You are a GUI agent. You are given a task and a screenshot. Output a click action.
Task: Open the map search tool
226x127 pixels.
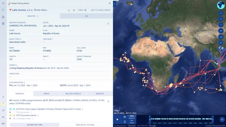point(221,13)
